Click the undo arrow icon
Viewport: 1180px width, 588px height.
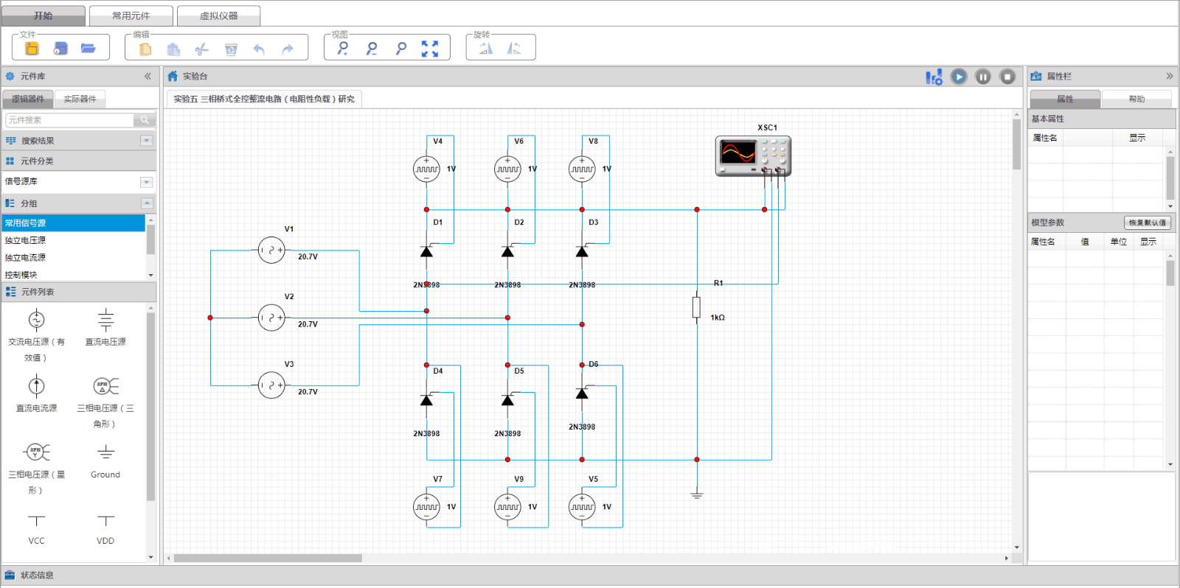click(259, 49)
